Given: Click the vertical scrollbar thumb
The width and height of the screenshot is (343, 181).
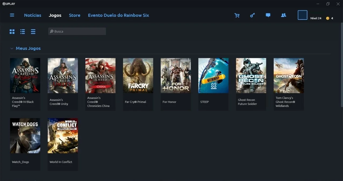Looking at the screenshot, I should [341, 65].
